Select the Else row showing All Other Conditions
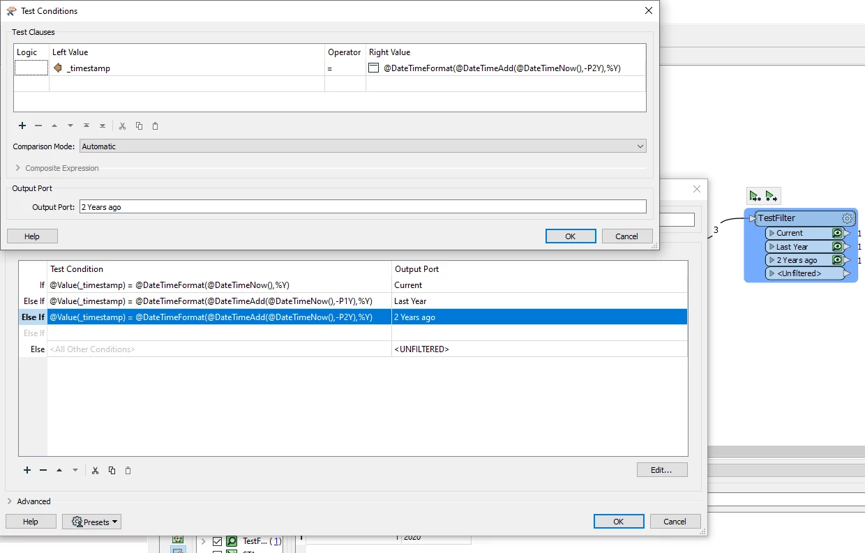Viewport: 865px width, 553px height. point(209,349)
